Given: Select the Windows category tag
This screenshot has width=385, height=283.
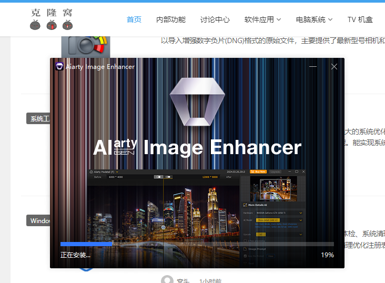Looking at the screenshot, I should tap(38, 221).
